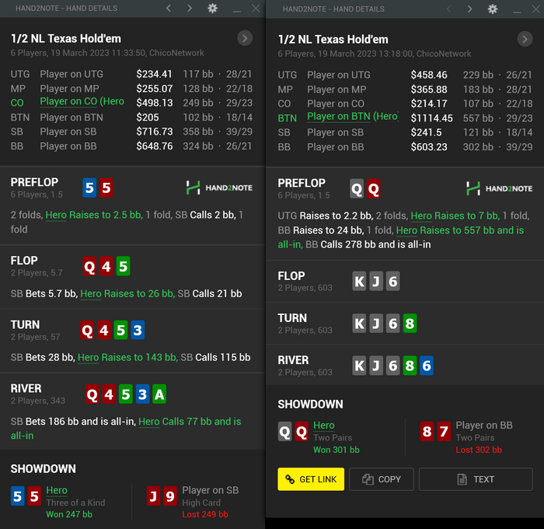Open settings gear in right window
Viewport: 544px width, 529px height.
493,9
